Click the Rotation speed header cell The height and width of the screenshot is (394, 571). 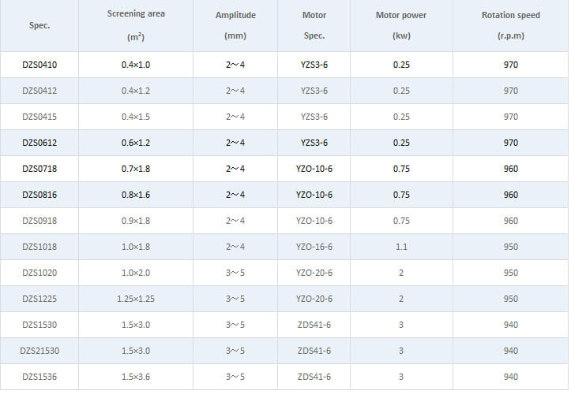(x=510, y=25)
